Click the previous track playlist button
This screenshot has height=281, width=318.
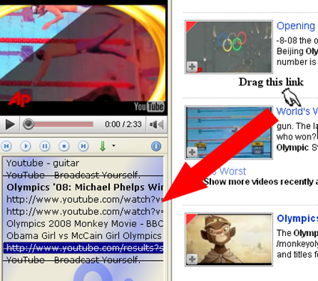point(7,146)
